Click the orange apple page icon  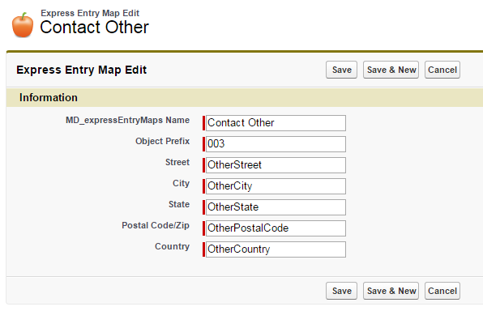pos(23,25)
